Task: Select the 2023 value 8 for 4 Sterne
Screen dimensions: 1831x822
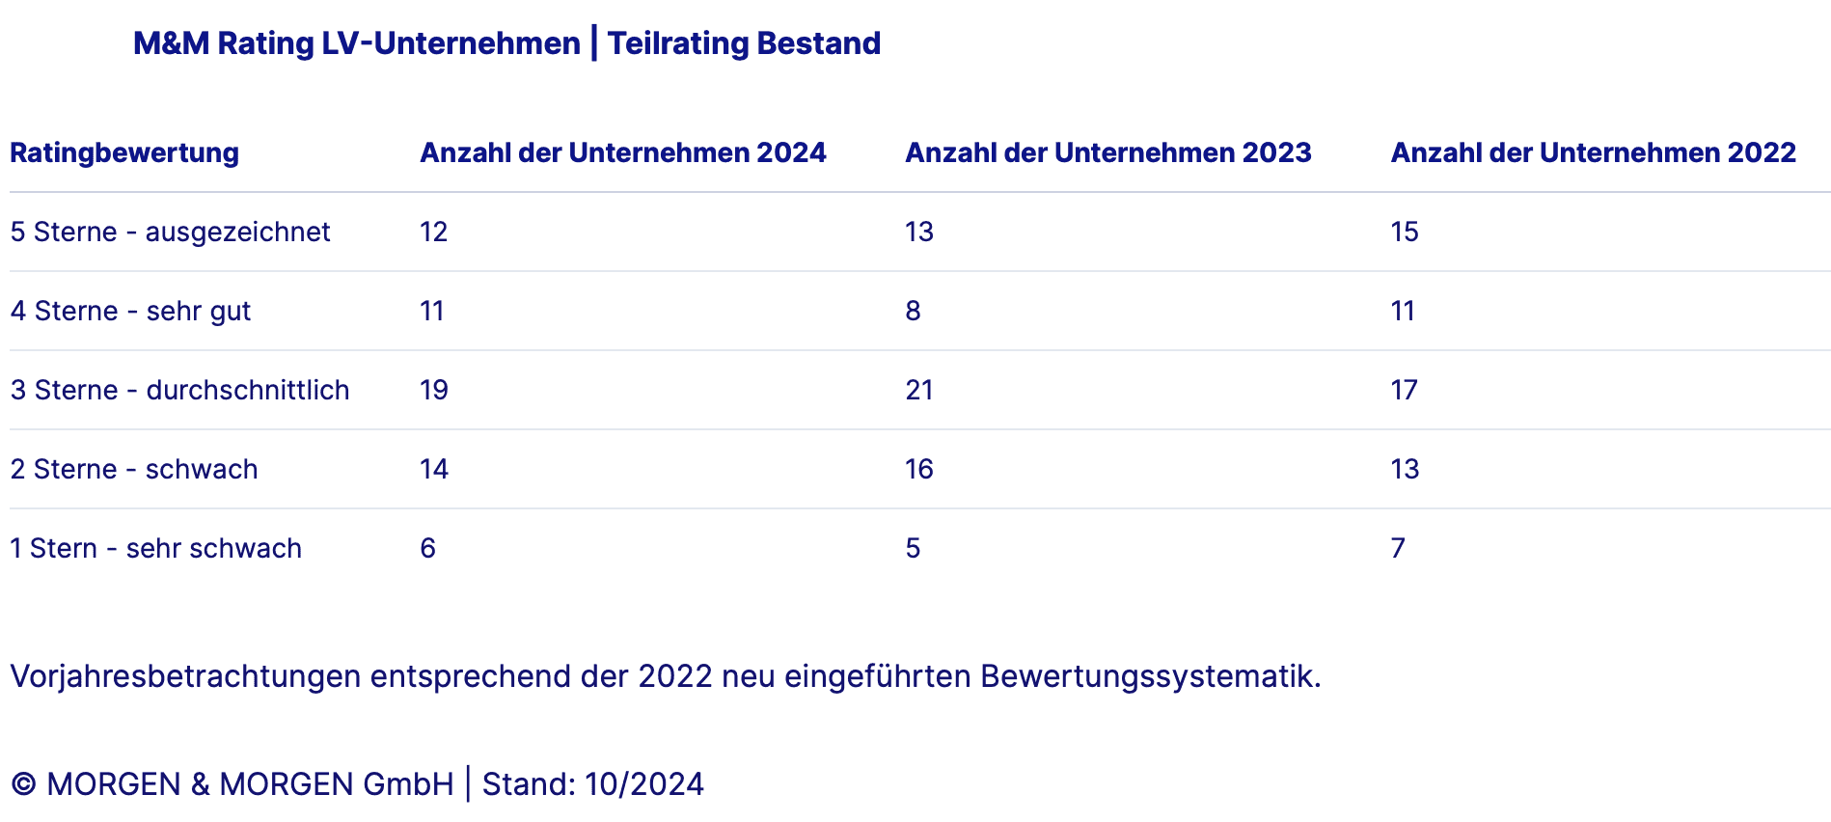Action: pyautogui.click(x=913, y=311)
